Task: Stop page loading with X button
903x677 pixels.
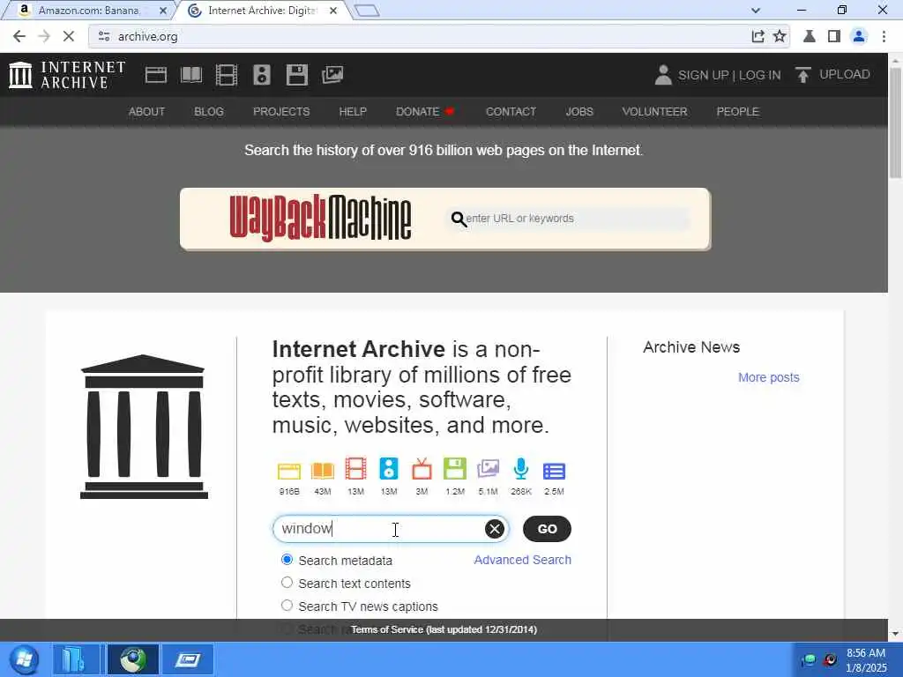Action: 69,36
